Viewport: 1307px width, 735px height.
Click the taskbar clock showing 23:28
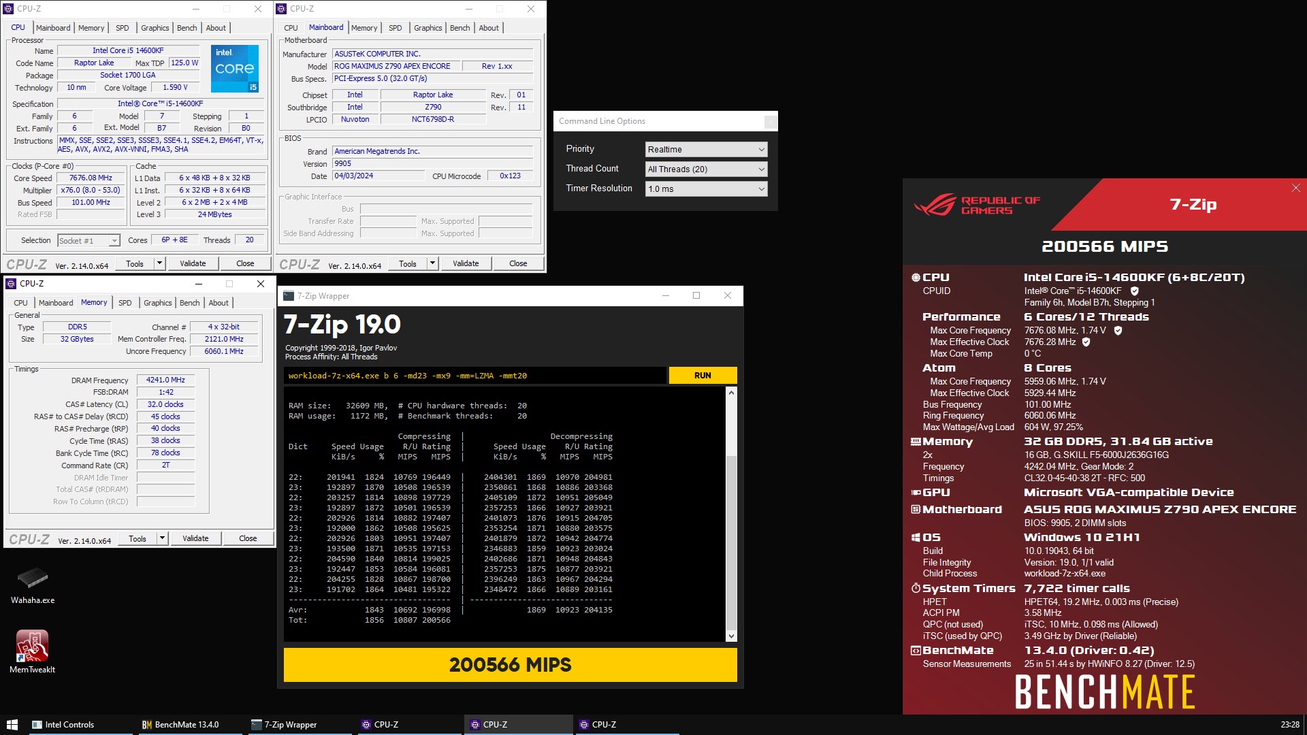[x=1289, y=725]
